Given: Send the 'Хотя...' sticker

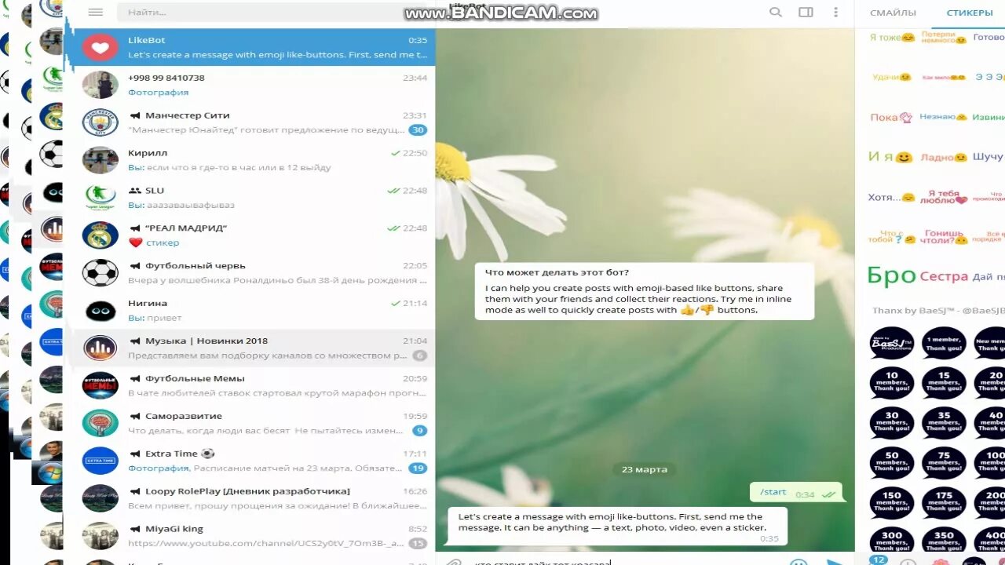Looking at the screenshot, I should pos(892,198).
